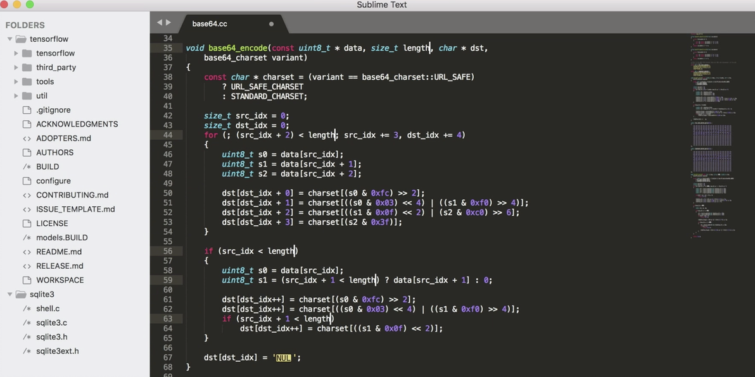755x377 pixels.
Task: Expand the util folder arrow
Action: [16, 96]
